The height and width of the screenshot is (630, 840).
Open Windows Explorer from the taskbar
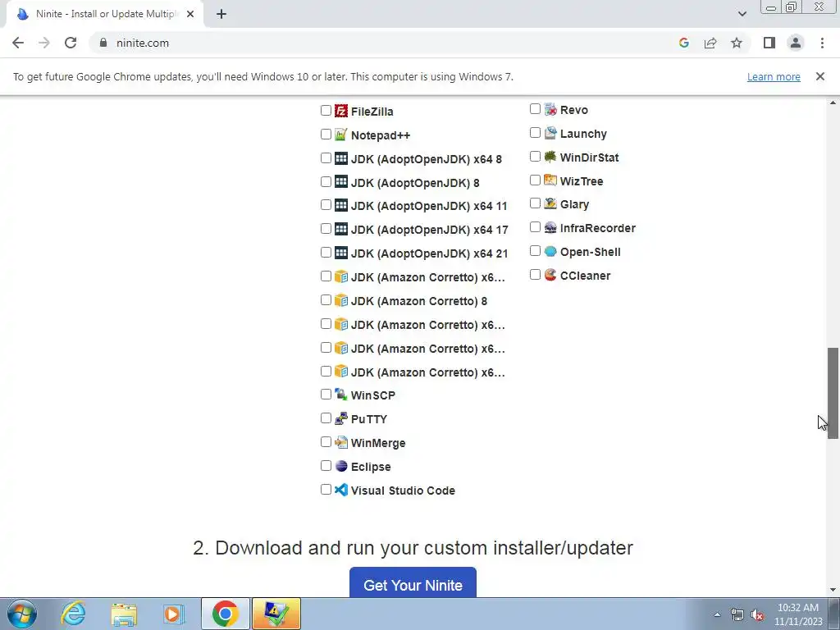[124, 614]
